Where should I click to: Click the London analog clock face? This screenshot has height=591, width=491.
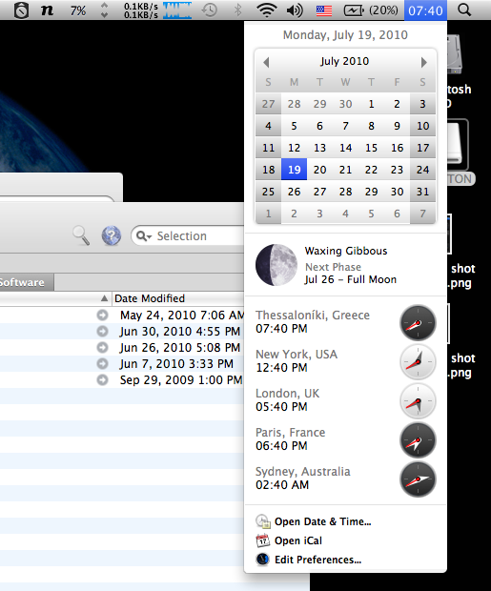tap(418, 401)
